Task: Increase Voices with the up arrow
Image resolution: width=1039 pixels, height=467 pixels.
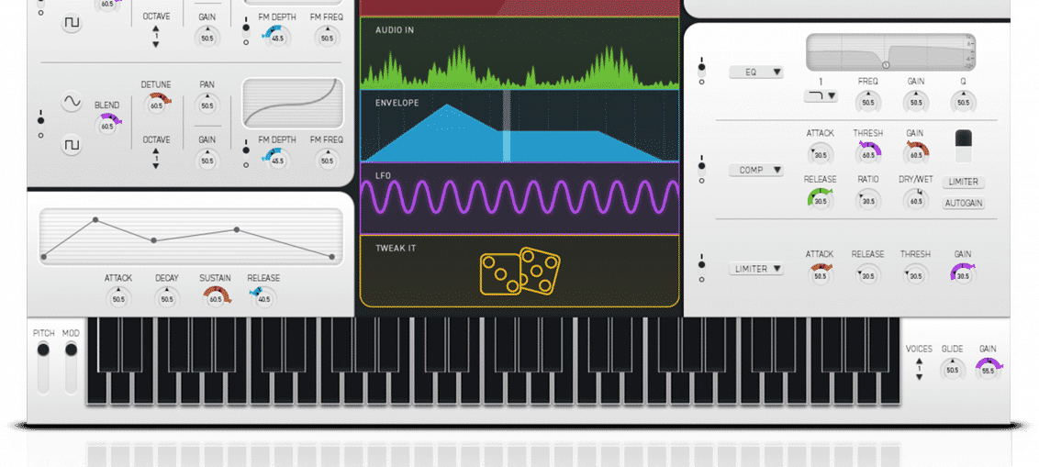Action: coord(919,362)
